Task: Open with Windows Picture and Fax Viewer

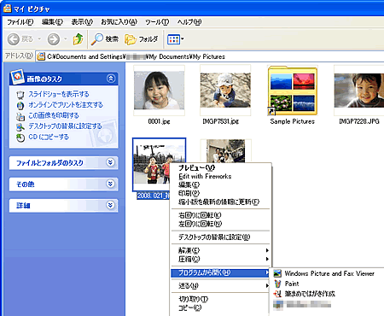Action: [328, 273]
